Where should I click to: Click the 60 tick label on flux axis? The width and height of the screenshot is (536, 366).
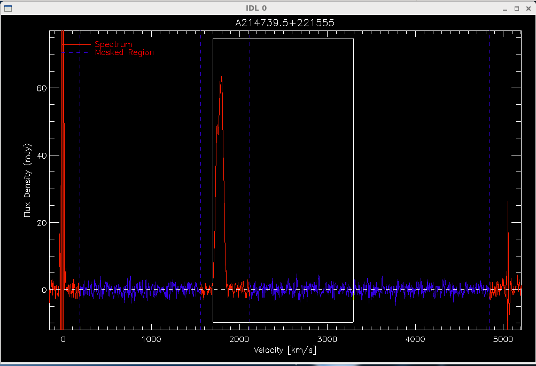[41, 89]
